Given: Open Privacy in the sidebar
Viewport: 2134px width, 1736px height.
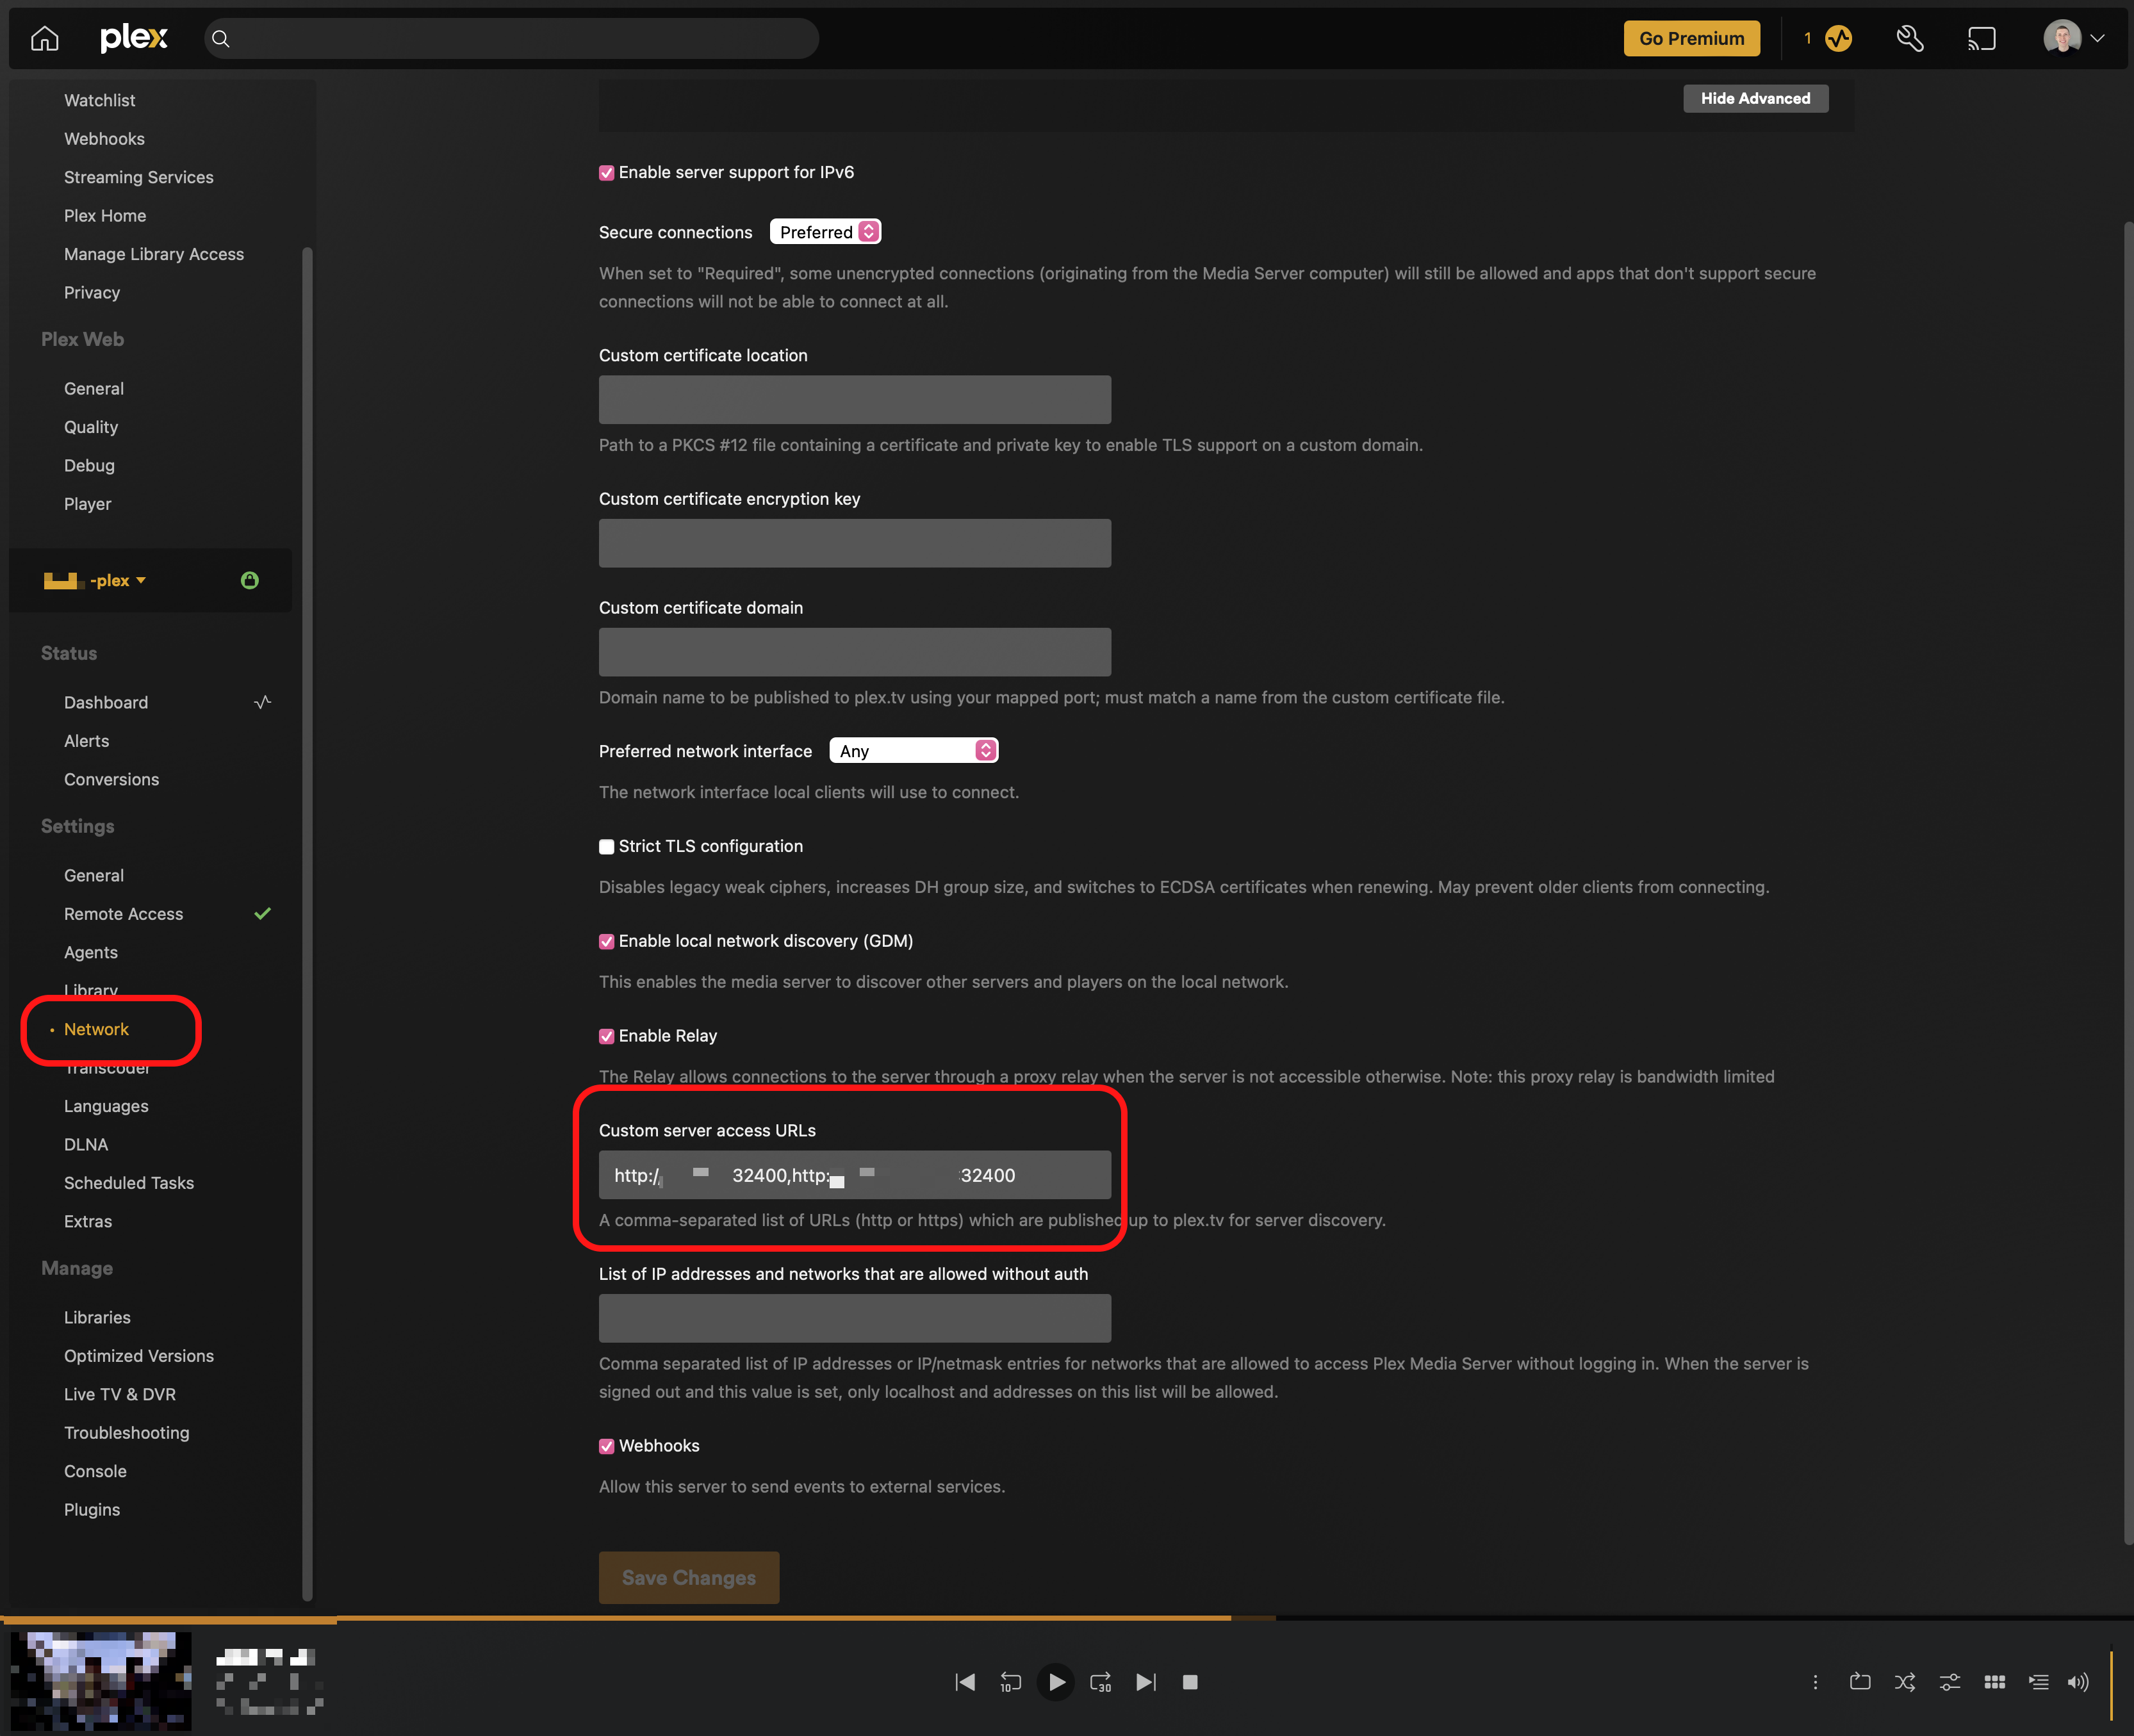Looking at the screenshot, I should coord(92,293).
